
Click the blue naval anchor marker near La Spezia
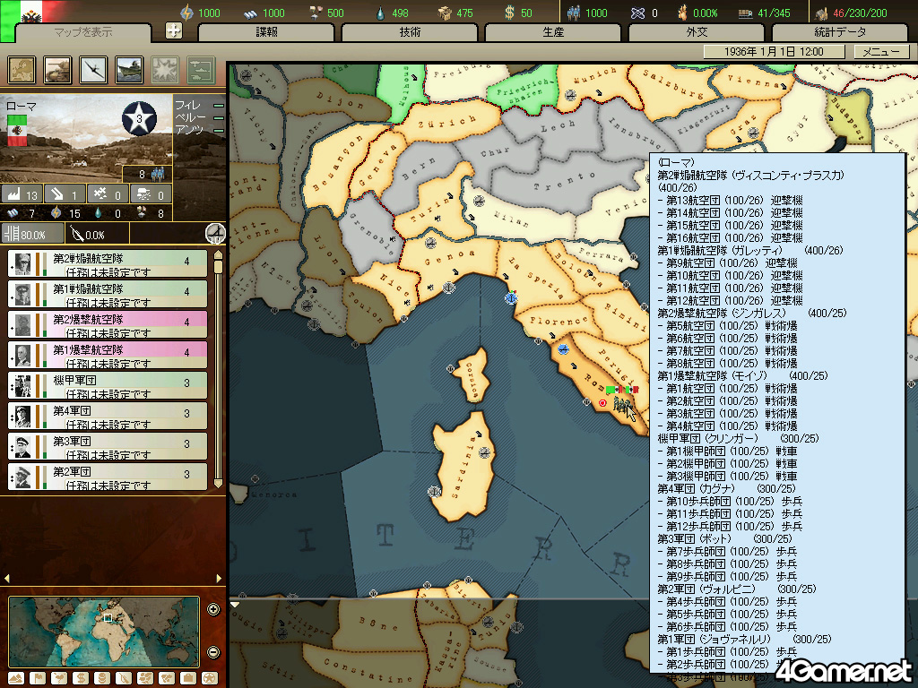coord(511,297)
